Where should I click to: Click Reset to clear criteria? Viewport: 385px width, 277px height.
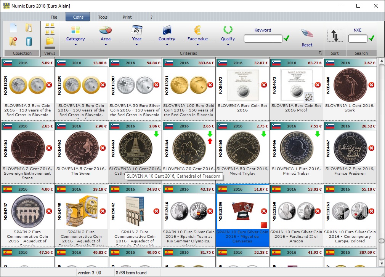(307, 45)
